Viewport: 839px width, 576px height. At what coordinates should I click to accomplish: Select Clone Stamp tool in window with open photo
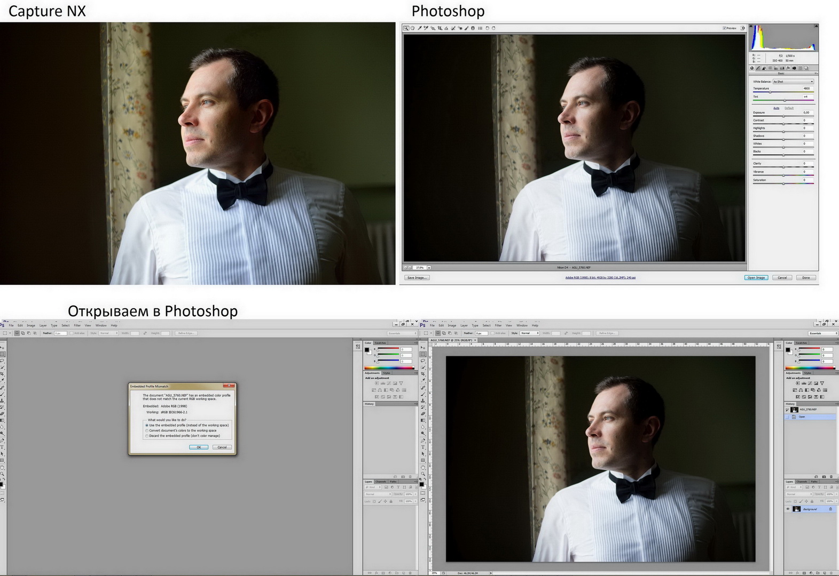(x=423, y=401)
